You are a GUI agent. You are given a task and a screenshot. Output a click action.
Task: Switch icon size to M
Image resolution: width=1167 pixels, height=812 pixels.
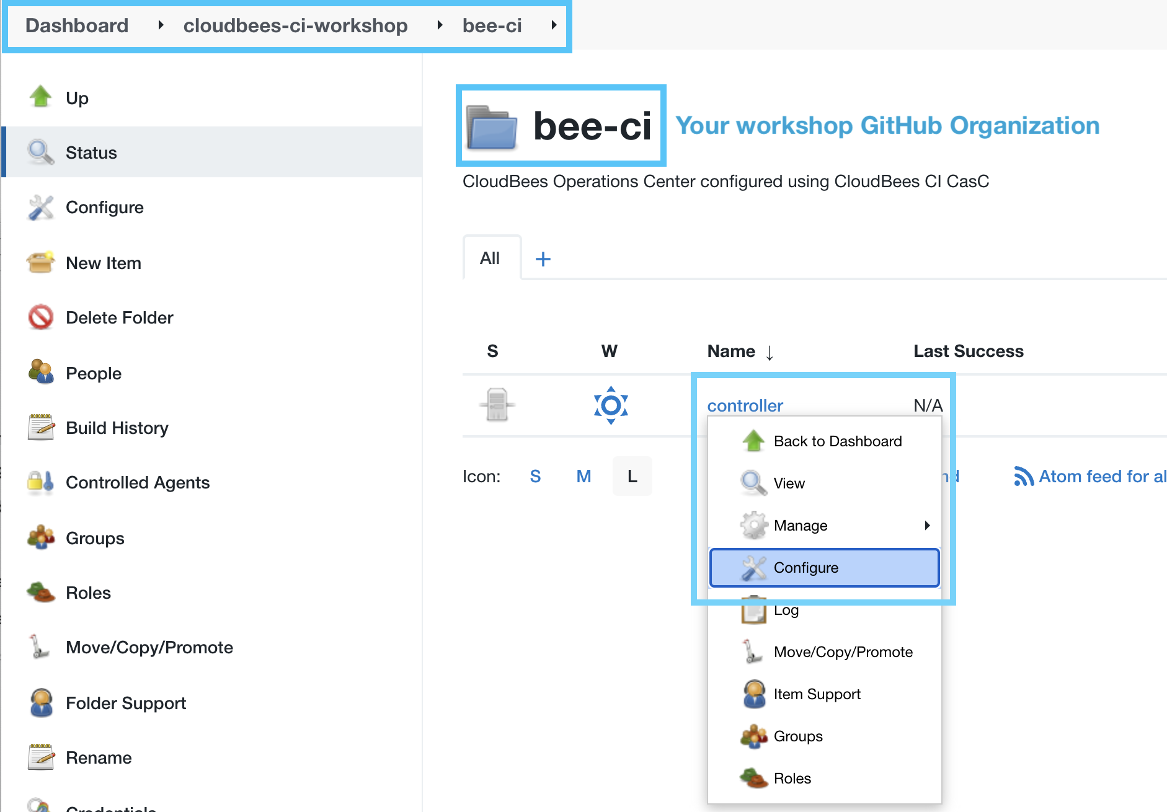(x=583, y=476)
